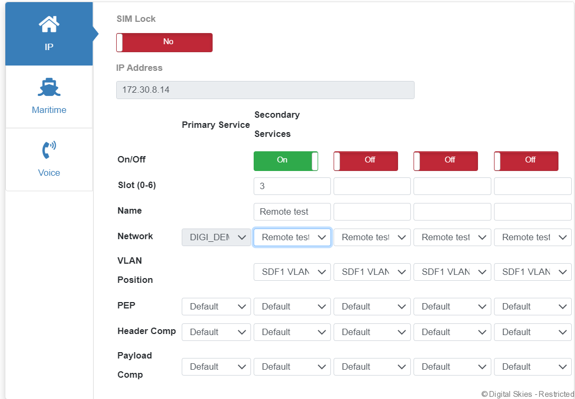Enable the last secondary service toggle

tap(526, 160)
